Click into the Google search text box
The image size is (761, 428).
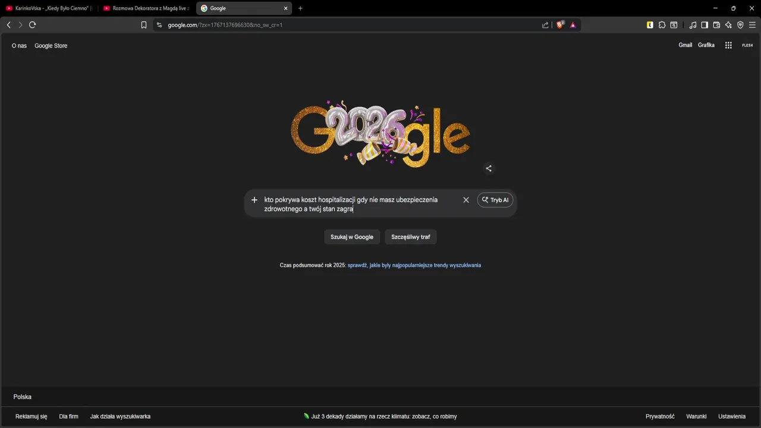point(360,204)
